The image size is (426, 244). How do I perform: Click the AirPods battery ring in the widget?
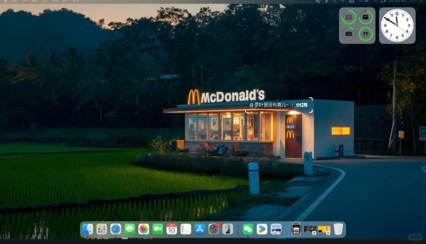click(x=366, y=34)
